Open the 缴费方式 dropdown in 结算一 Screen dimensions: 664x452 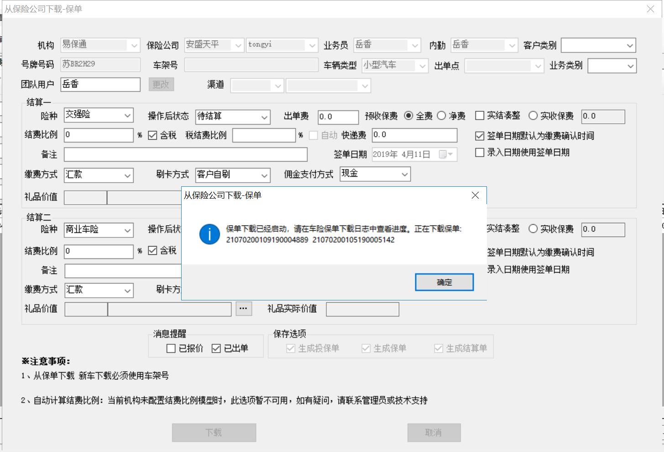[x=99, y=175]
